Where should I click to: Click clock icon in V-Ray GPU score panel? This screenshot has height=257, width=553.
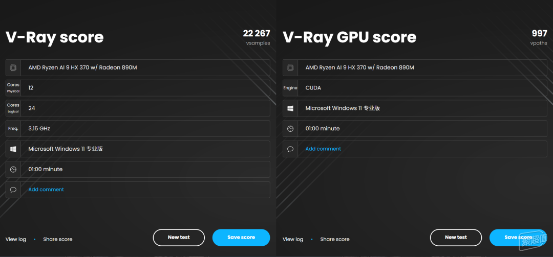290,129
